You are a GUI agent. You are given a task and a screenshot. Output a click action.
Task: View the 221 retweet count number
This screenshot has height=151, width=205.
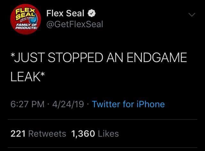click(x=18, y=133)
